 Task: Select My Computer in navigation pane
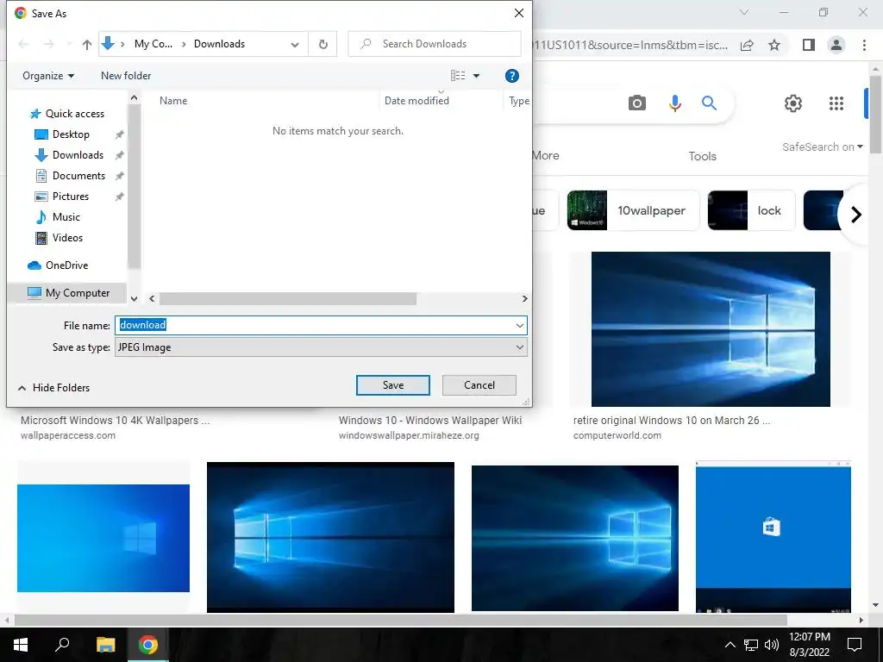[69, 293]
